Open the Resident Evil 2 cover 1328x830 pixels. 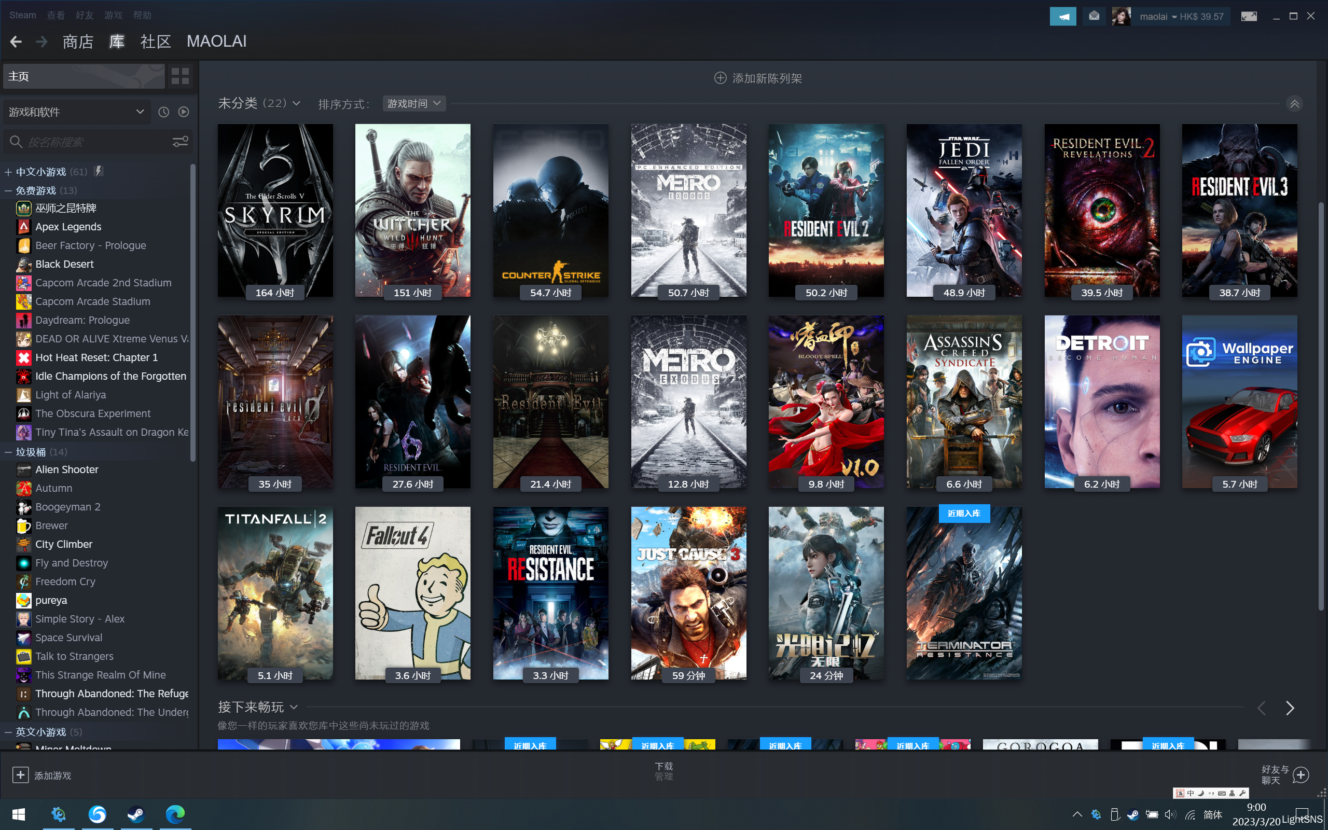tap(826, 211)
